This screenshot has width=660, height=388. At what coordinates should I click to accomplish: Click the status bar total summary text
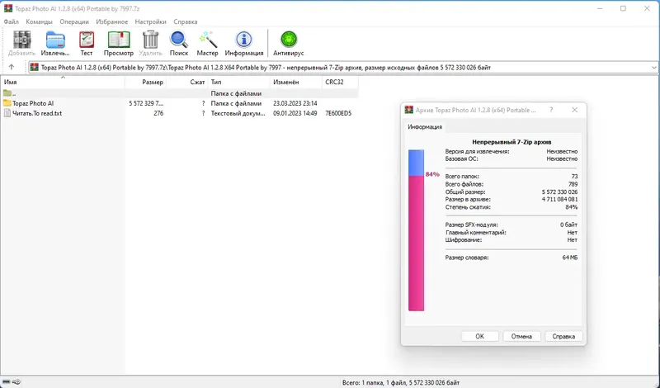pyautogui.click(x=401, y=382)
